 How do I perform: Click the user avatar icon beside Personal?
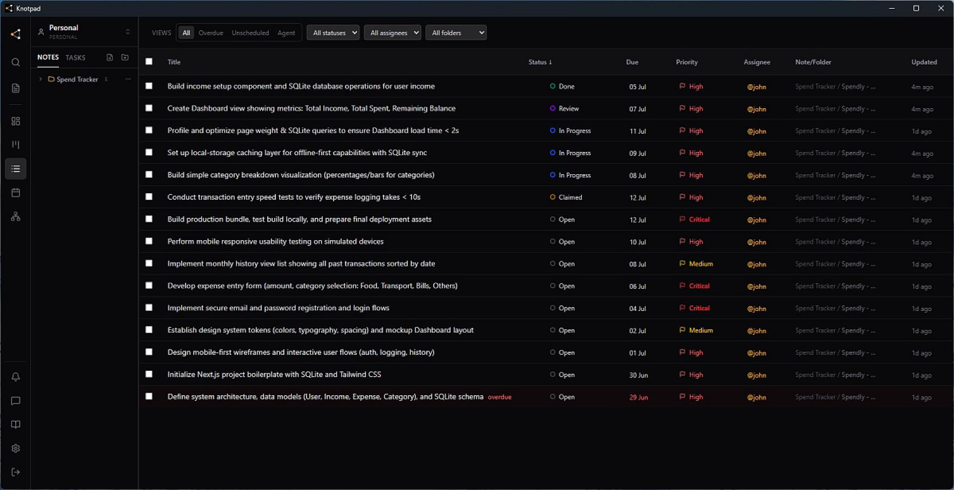coord(41,32)
